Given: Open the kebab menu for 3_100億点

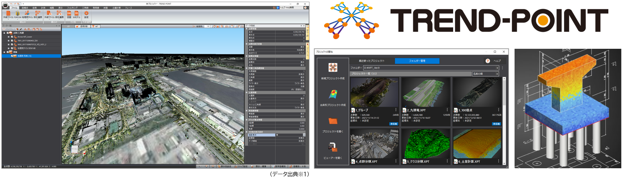Looking at the screenshot, I should [499, 110].
